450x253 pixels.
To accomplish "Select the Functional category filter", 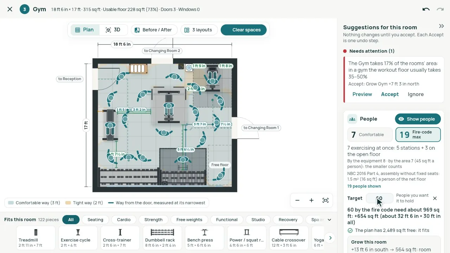I will click(227, 220).
